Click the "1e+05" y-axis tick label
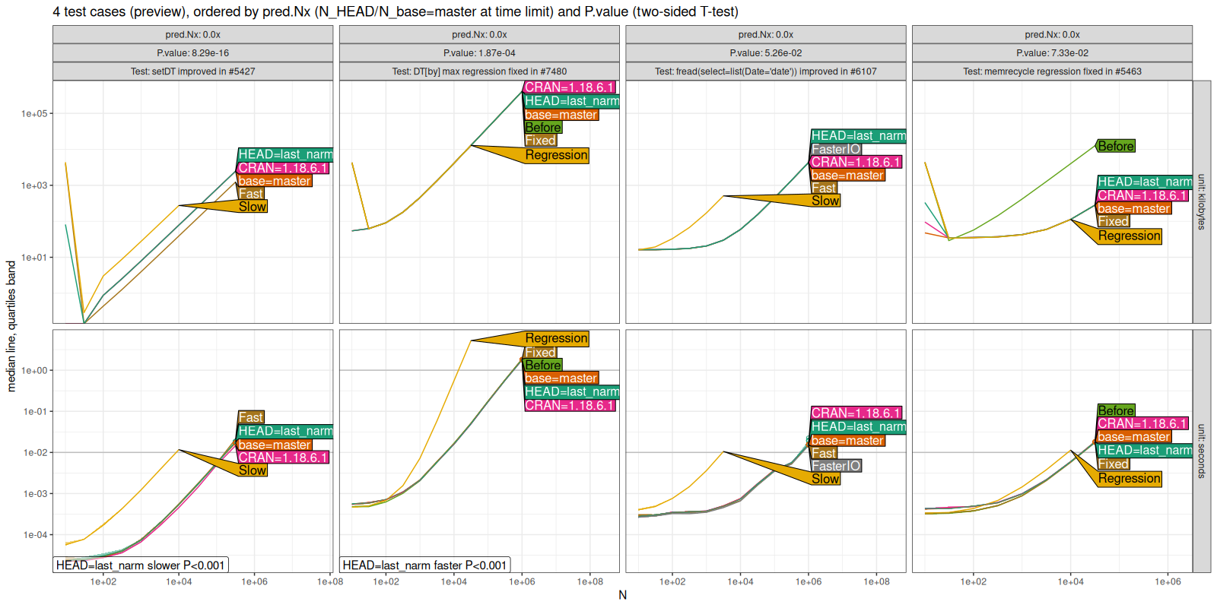 pos(34,114)
